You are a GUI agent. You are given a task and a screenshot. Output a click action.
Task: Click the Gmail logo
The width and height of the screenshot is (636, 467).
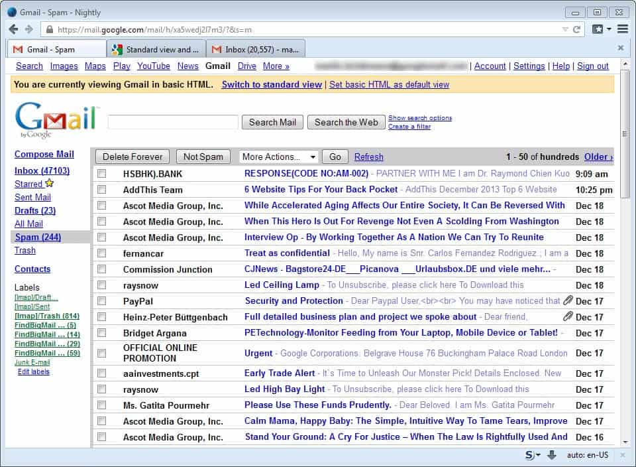tap(56, 119)
